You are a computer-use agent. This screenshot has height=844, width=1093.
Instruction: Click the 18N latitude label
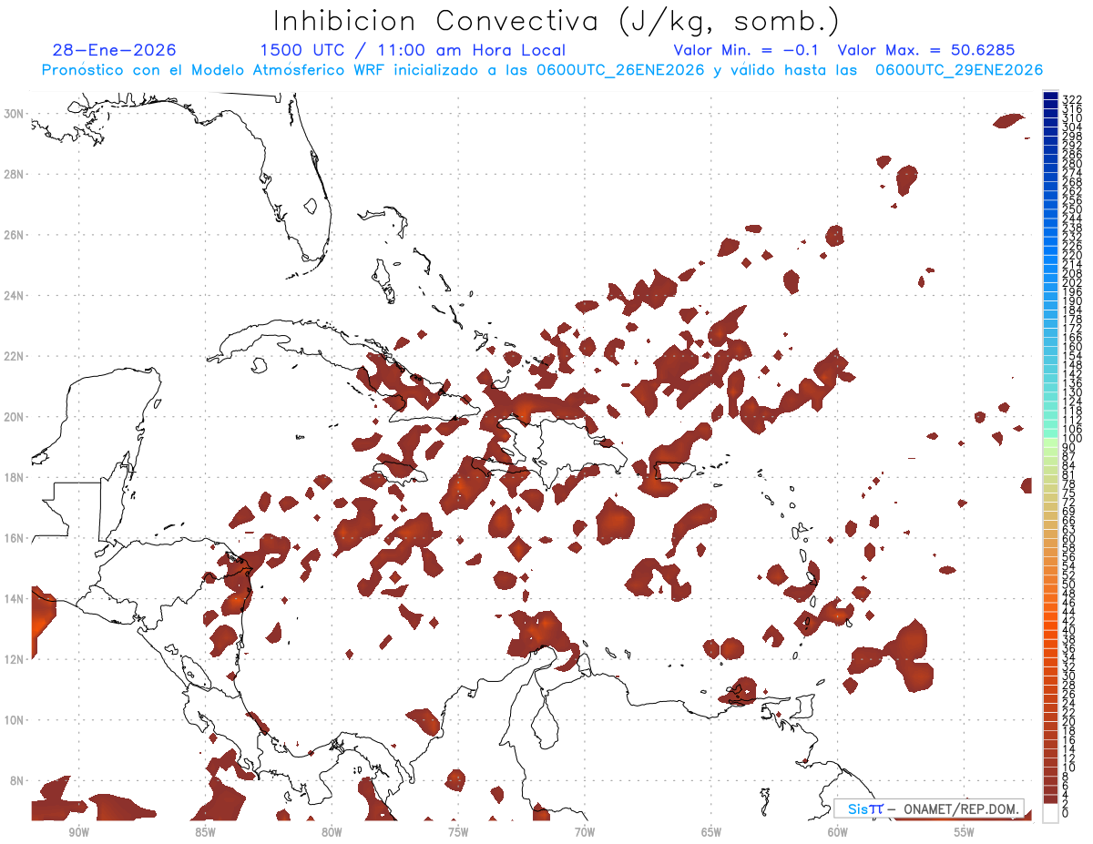15,477
